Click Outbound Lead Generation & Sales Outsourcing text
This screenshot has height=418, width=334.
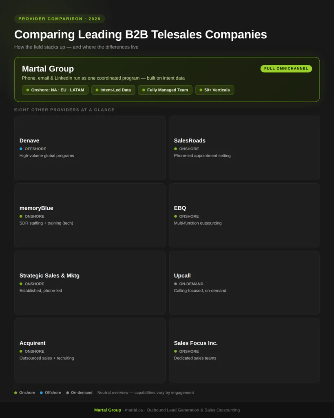(193, 410)
